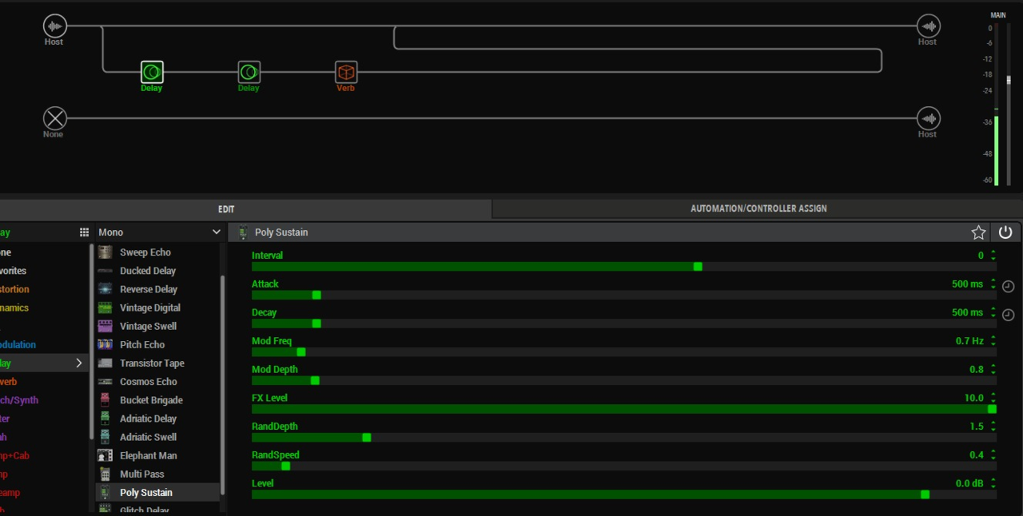Click the None input block icon
The image size is (1023, 516).
coord(54,118)
